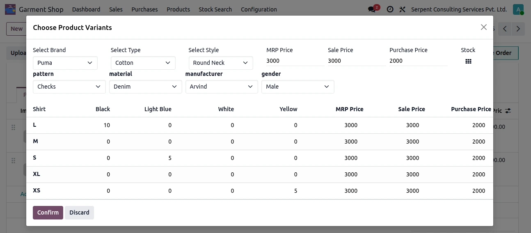Open the Select Type dropdown showing Cotton

pos(143,63)
